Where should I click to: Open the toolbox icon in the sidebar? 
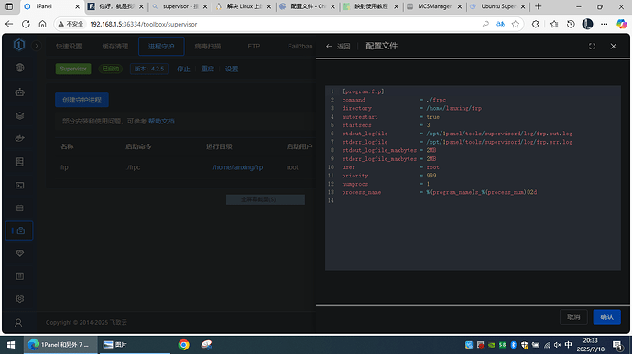tap(19, 231)
